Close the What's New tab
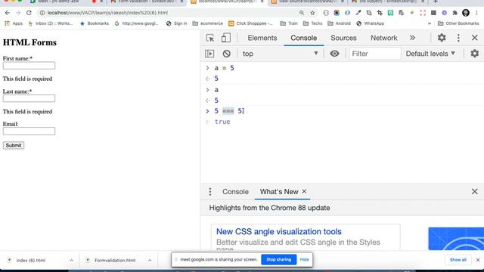Screen dimensions: 484x272 (304, 191)
